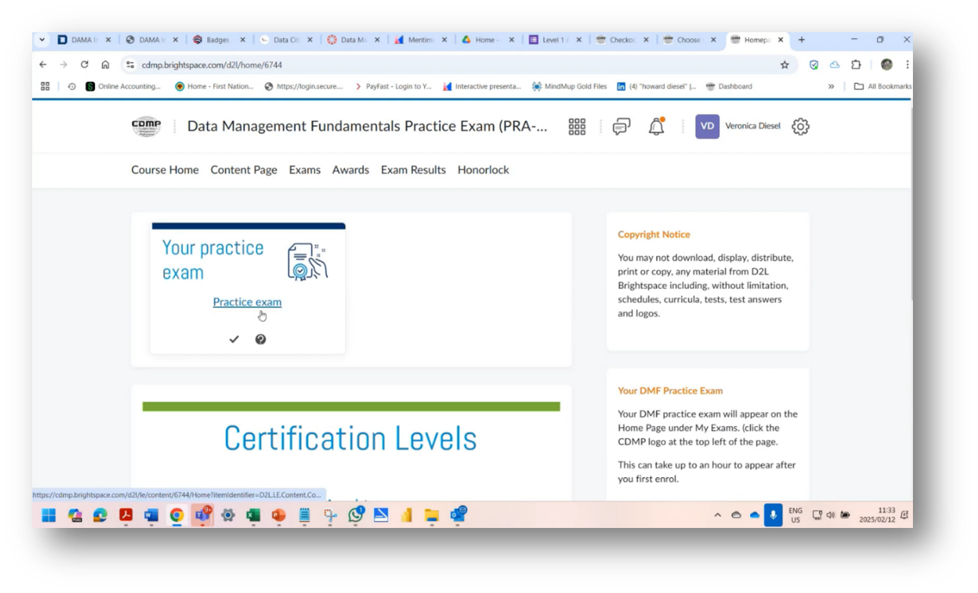Open the Awards nav item
Viewport: 978px width, 593px height.
(x=351, y=170)
